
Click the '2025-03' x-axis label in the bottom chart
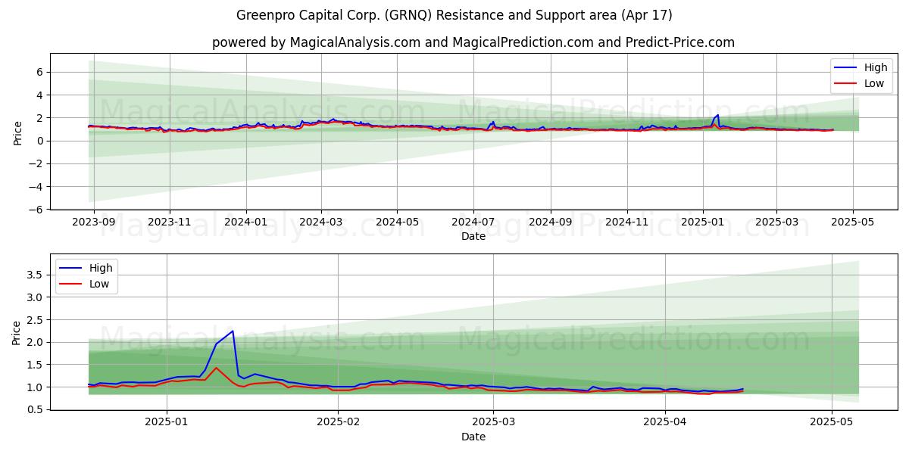point(493,423)
